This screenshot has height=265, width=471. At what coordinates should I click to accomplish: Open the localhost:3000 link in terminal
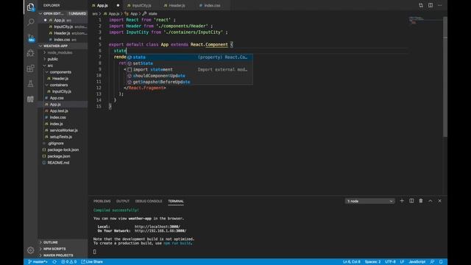(x=157, y=227)
